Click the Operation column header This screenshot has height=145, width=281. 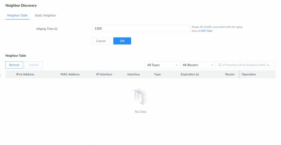coord(249,74)
